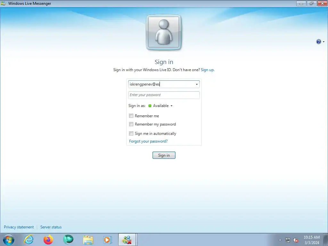Open Windows Media Player taskbar icon
This screenshot has width=328, height=246.
point(108,240)
